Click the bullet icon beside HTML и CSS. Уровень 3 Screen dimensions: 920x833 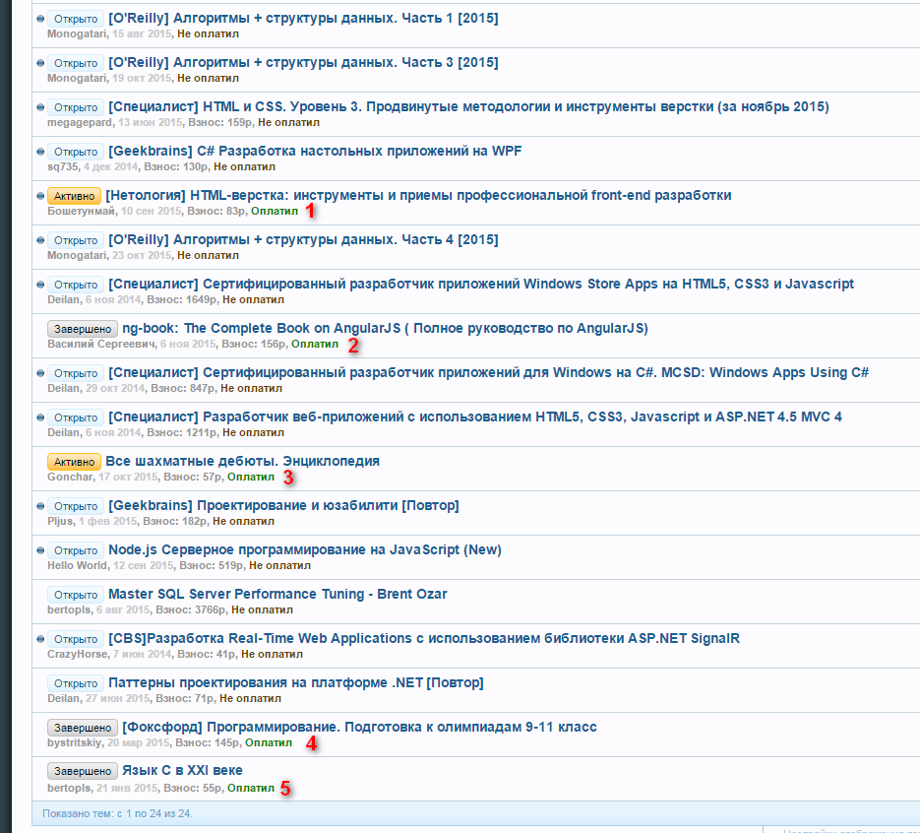(40, 107)
